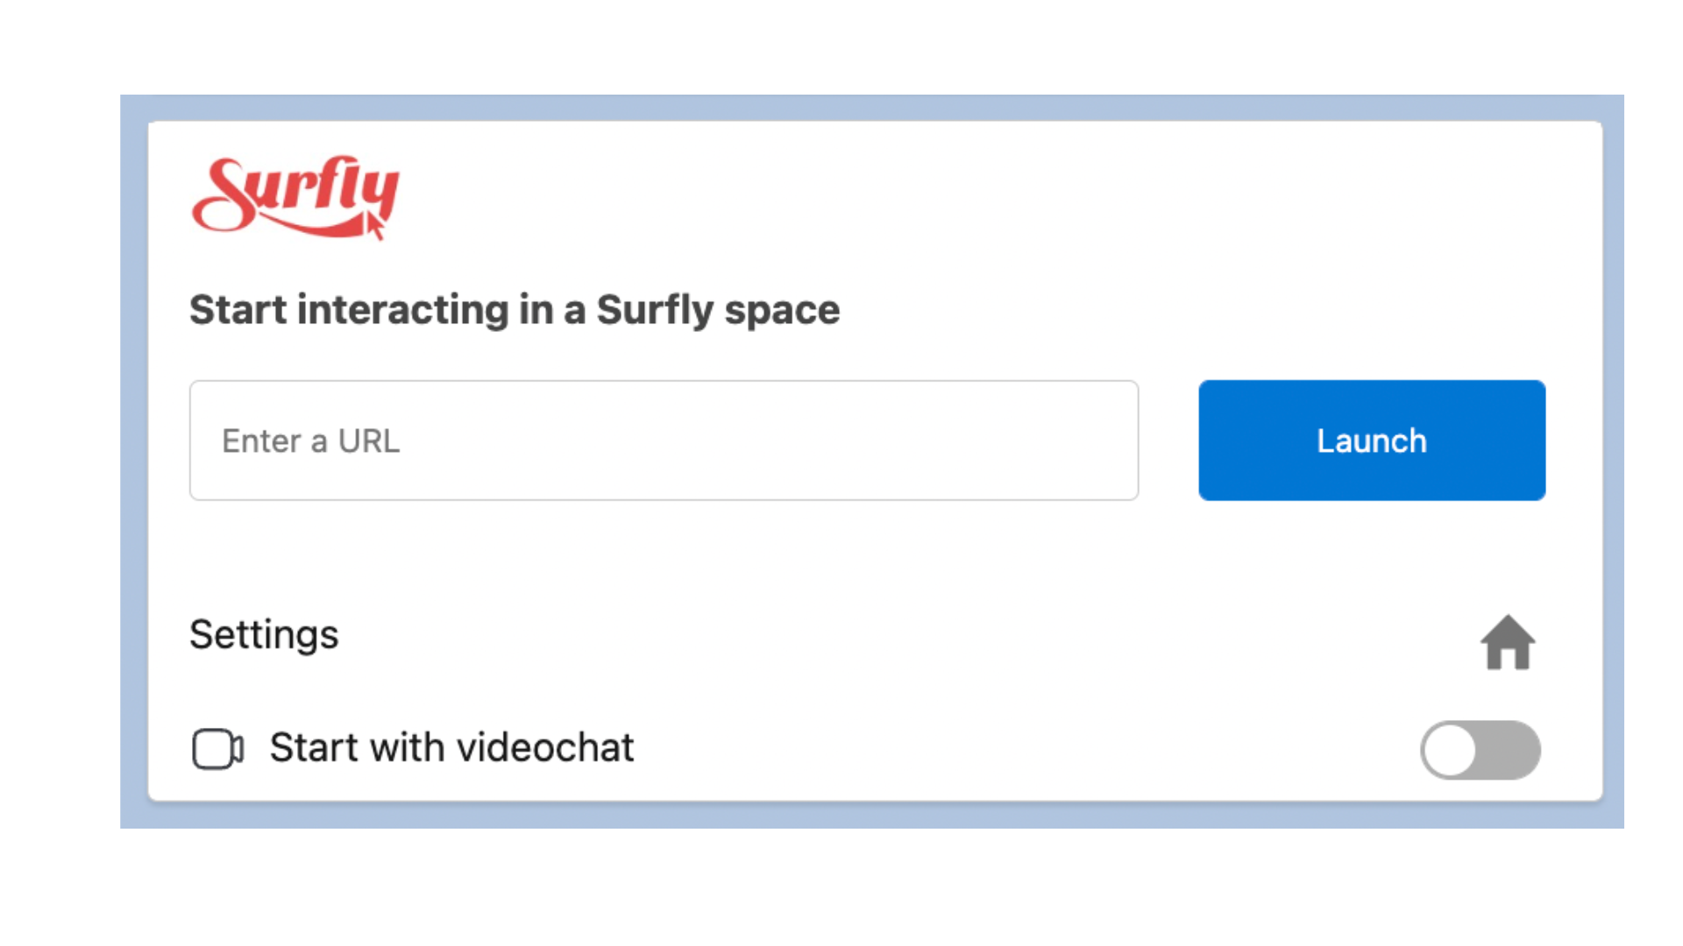Enable videochat with the gray switch
The height and width of the screenshot is (946, 1683).
[x=1480, y=750]
